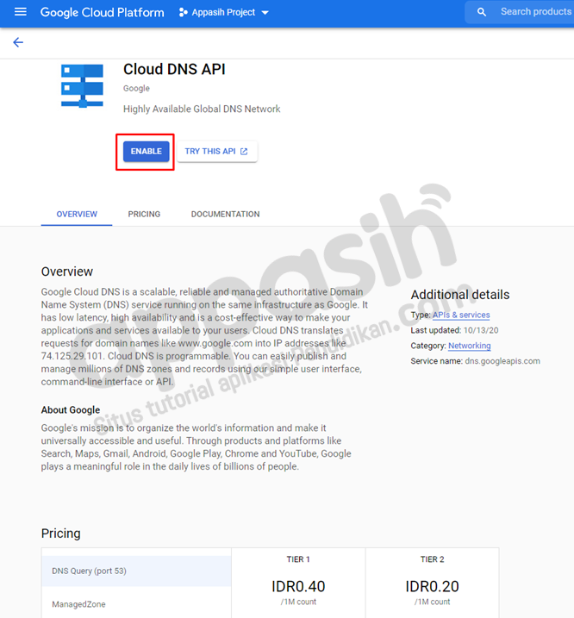
Task: Click the ENABLE button
Action: pos(146,152)
